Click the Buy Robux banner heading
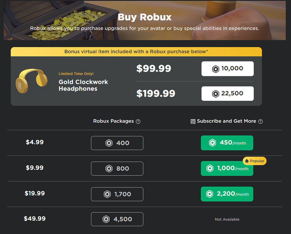291x234 pixels. click(145, 17)
